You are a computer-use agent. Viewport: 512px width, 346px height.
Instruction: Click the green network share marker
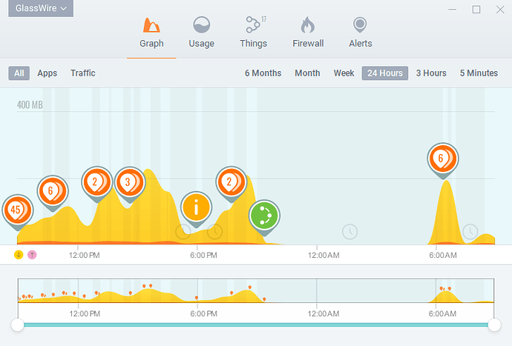[263, 216]
